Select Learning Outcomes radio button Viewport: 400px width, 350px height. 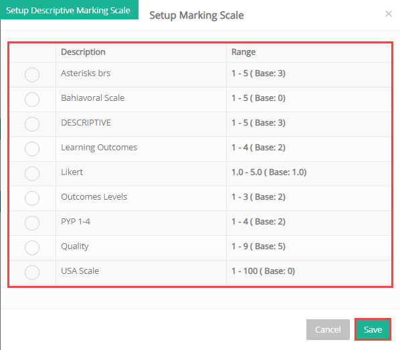(x=32, y=149)
